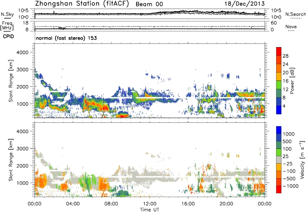Image resolution: width=306 pixels, height=212 pixels.
Task: Click the 'Zhongshan Station (fitACF)' title
Action: [82, 4]
